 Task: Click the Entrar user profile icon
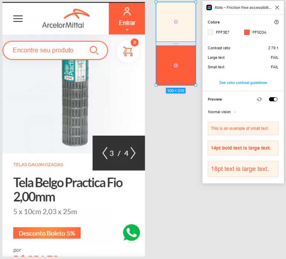point(127,12)
